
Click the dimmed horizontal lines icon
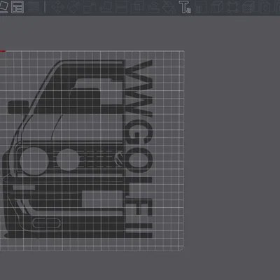(x=34, y=7)
